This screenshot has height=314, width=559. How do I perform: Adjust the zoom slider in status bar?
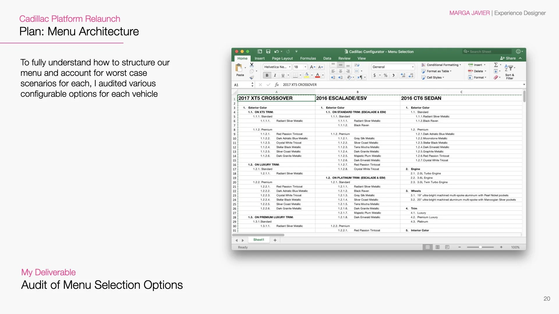480,247
